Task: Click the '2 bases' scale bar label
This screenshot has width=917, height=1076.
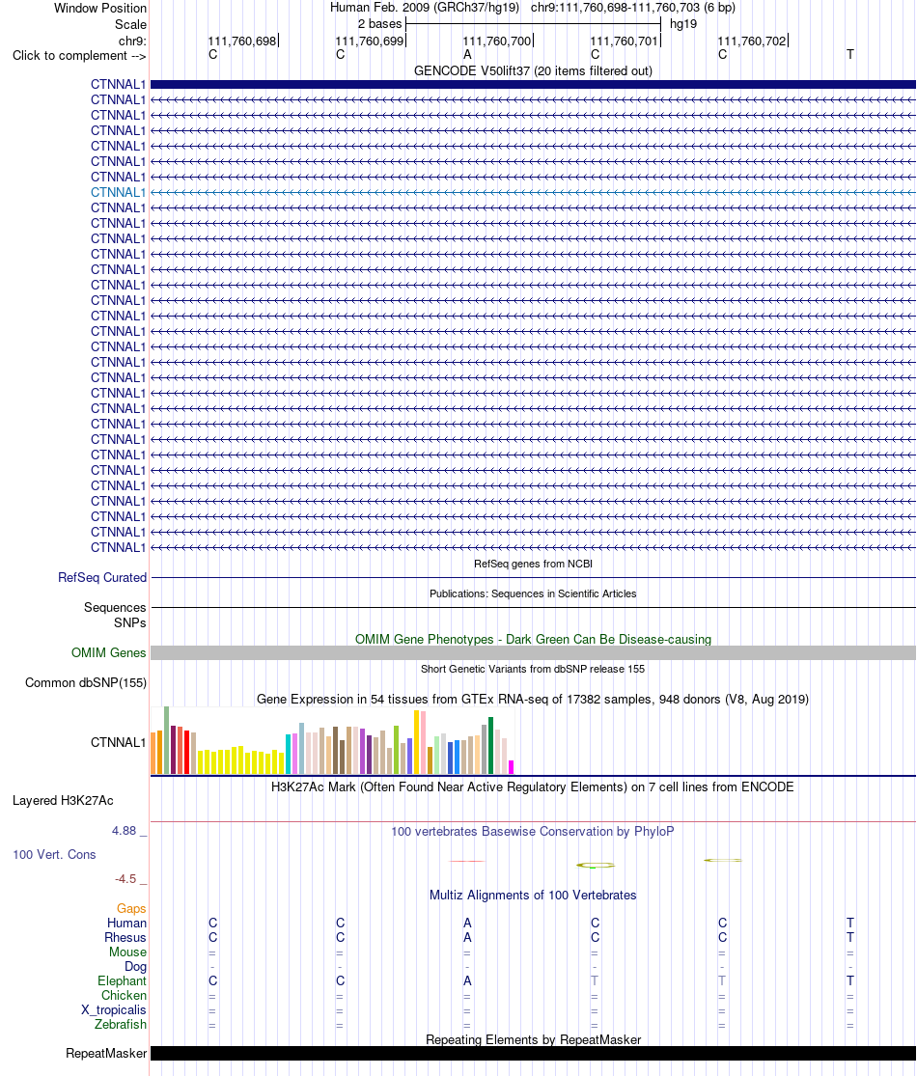Action: coord(379,24)
